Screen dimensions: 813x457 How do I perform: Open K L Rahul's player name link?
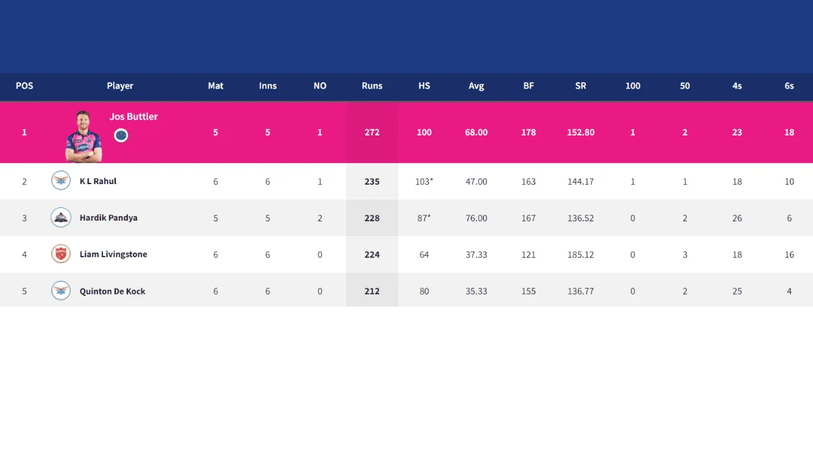pos(98,181)
